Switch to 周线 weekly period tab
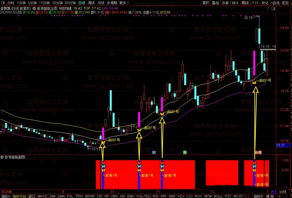This screenshot has height=198, width=292. pos(91,3)
